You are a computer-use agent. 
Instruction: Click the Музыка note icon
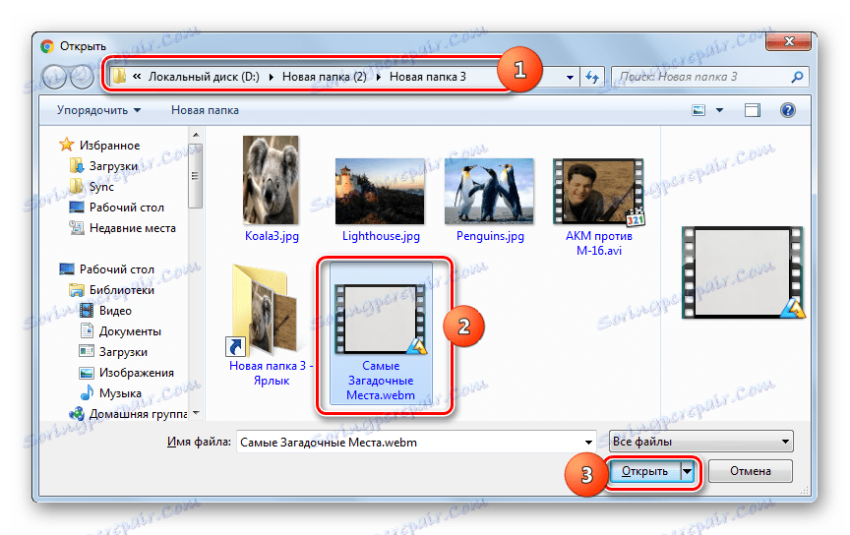(x=87, y=392)
